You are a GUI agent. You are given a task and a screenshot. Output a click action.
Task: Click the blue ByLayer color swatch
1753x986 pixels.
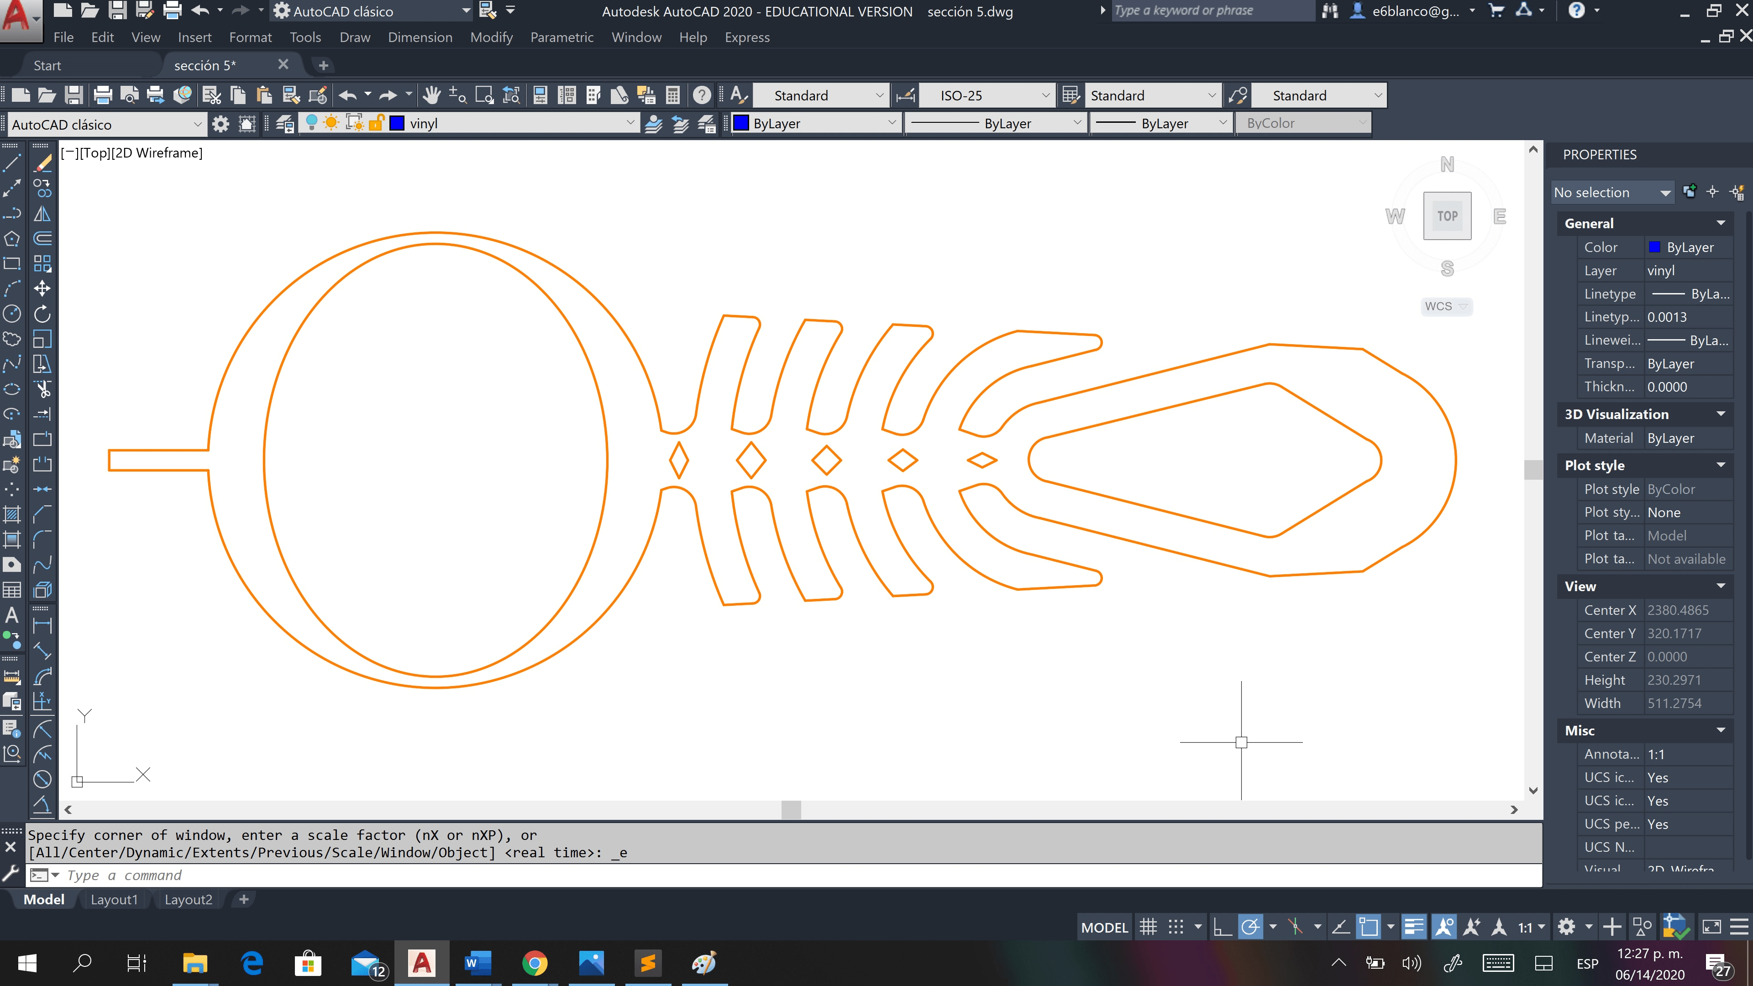click(x=741, y=123)
